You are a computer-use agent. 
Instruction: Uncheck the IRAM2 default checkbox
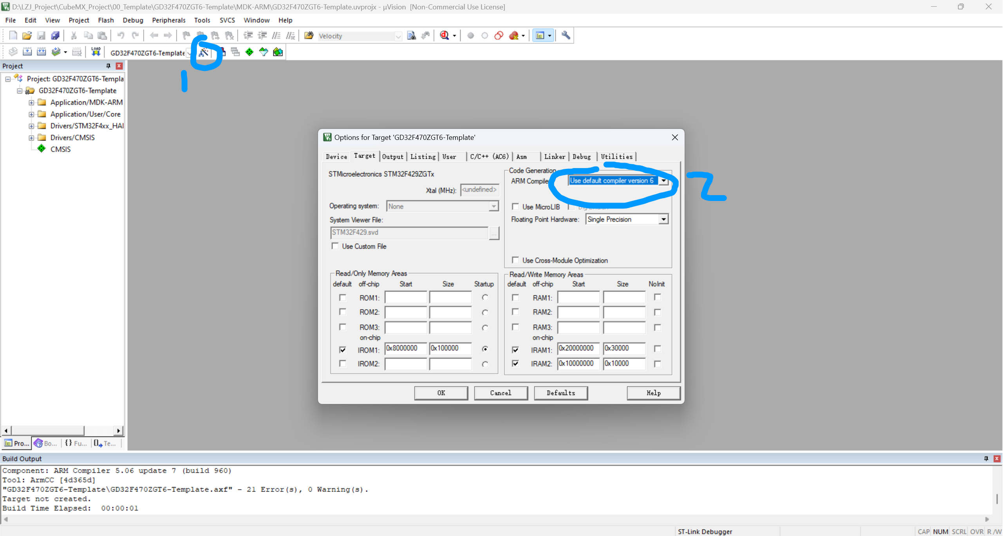coord(515,364)
